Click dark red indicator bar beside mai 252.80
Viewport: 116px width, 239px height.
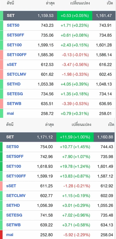1,235
